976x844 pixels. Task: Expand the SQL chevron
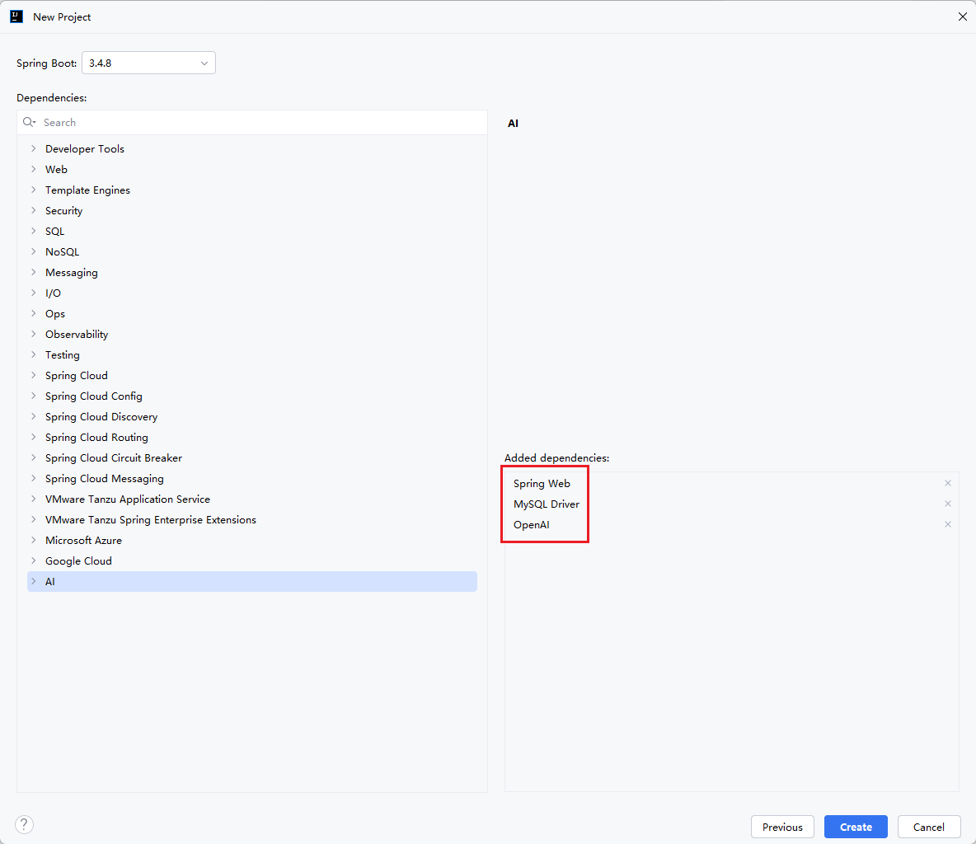(x=34, y=231)
